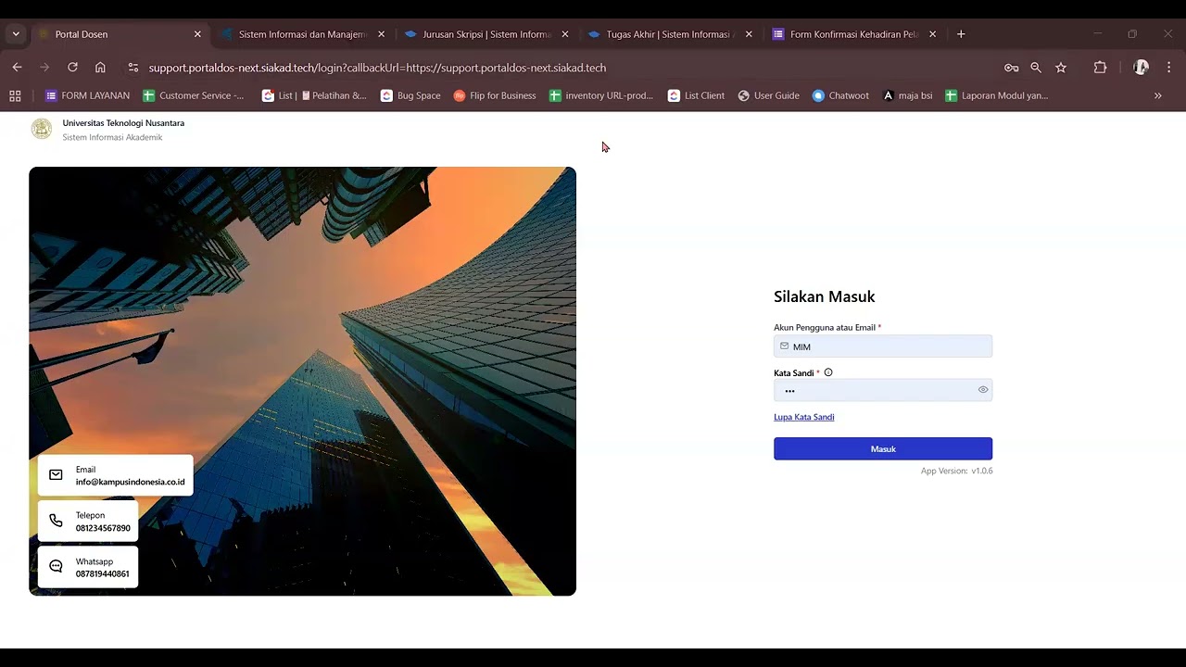The image size is (1186, 667).
Task: Click the skyscraper banner image
Action: tap(302, 381)
